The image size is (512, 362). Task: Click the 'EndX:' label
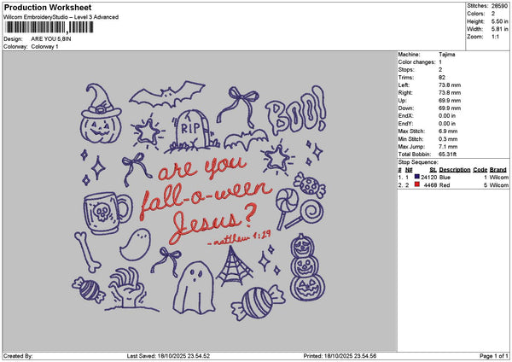(x=405, y=116)
